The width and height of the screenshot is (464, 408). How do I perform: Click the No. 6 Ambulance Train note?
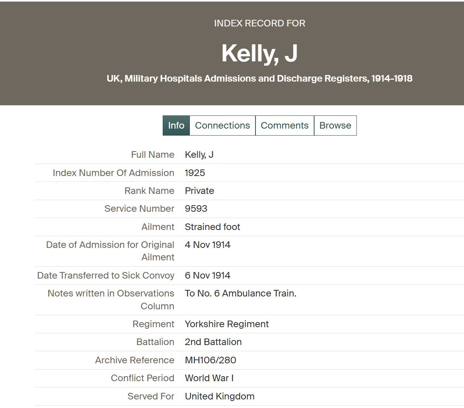click(240, 293)
